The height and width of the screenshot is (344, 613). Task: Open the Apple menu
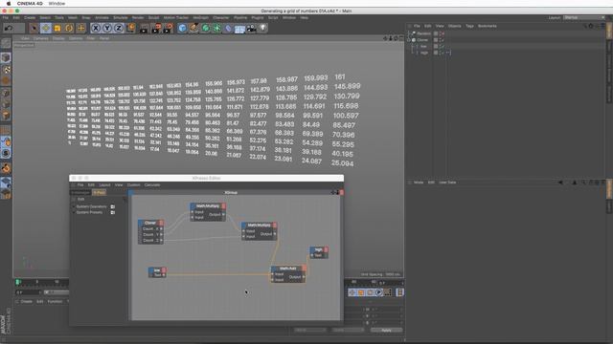pos(9,4)
